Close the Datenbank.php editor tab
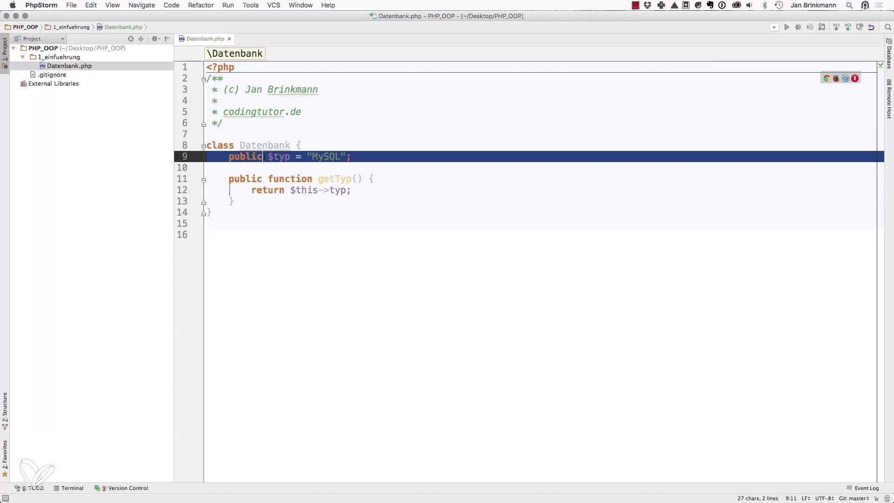 click(229, 39)
